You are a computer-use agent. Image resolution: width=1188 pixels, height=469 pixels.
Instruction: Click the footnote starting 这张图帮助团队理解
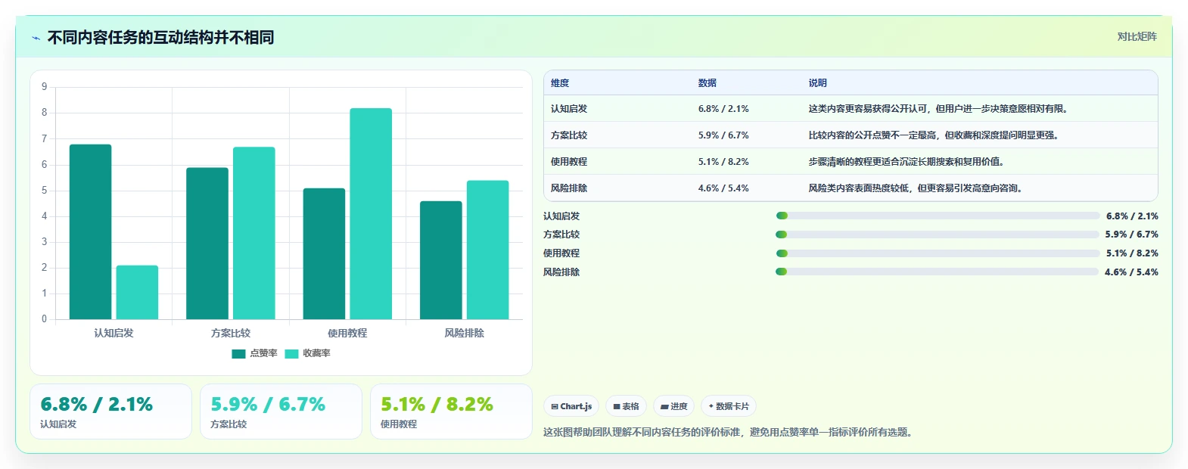click(x=729, y=433)
